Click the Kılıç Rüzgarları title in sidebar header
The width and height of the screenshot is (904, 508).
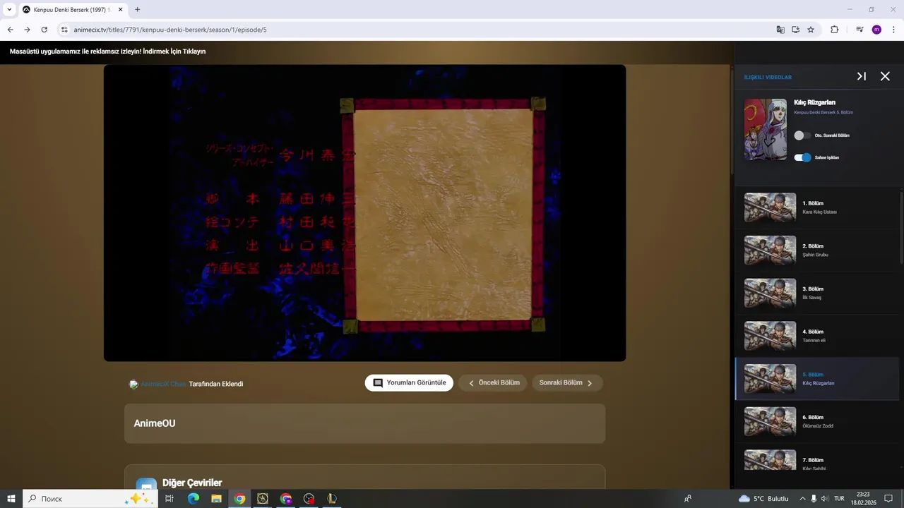(x=815, y=102)
